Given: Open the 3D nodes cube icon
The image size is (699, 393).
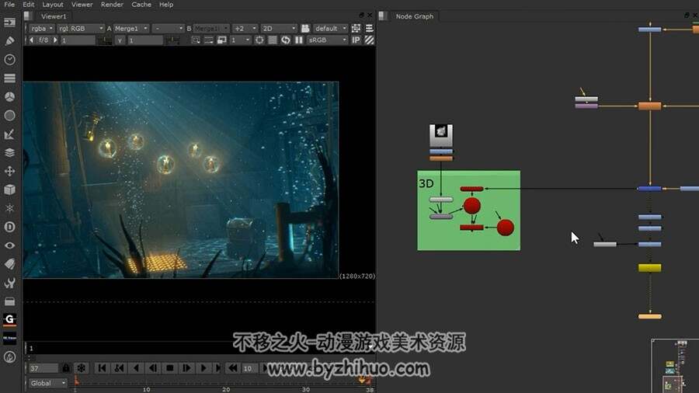Looking at the screenshot, I should pyautogui.click(x=9, y=190).
